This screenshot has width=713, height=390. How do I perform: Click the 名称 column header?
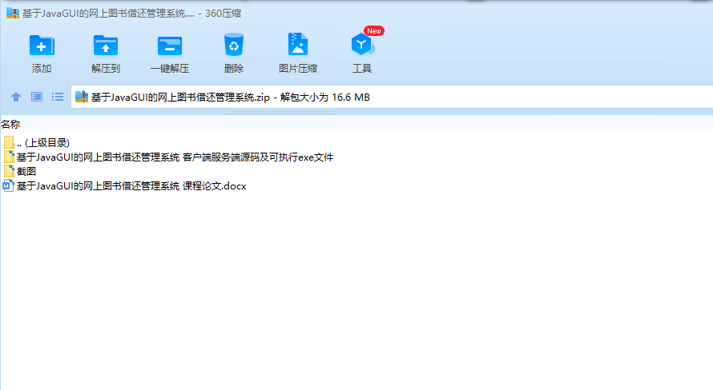click(x=10, y=124)
